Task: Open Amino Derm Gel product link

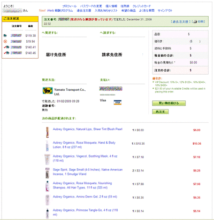Action: pyautogui.click(x=85, y=197)
